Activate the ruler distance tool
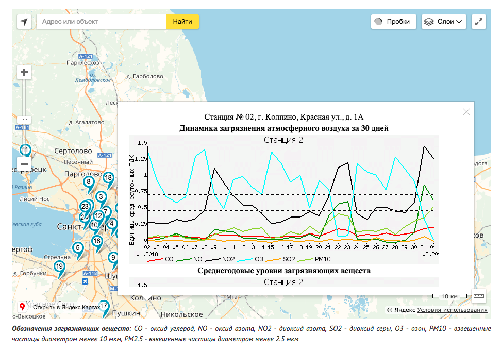The height and width of the screenshot is (351, 501). [478, 296]
